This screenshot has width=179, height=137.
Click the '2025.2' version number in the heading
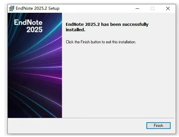pyautogui.click(x=92, y=24)
